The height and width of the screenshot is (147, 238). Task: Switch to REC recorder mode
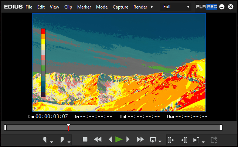[x=212, y=7]
